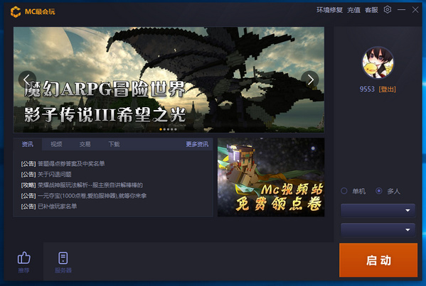The width and height of the screenshot is (426, 286).
Task: Open the 服务器 server list icon
Action: 63,258
